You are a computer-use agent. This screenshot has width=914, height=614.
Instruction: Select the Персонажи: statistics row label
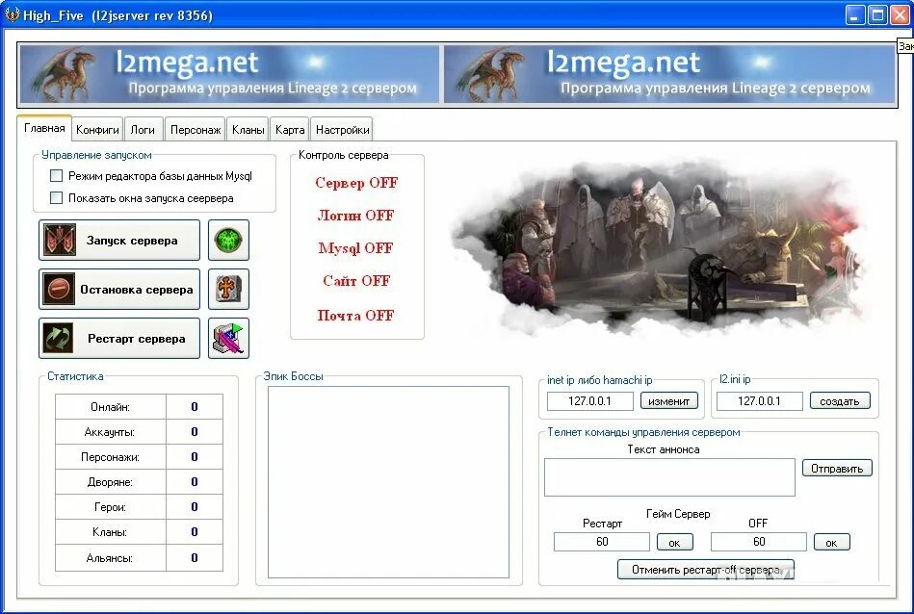tap(110, 457)
